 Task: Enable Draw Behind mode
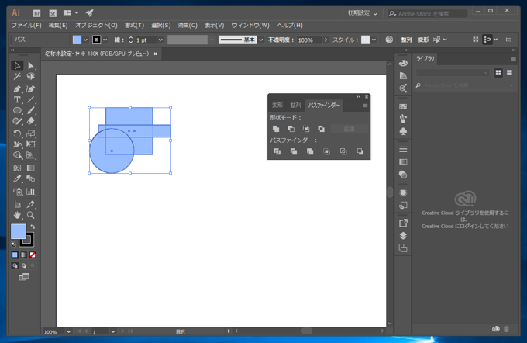[x=23, y=265]
